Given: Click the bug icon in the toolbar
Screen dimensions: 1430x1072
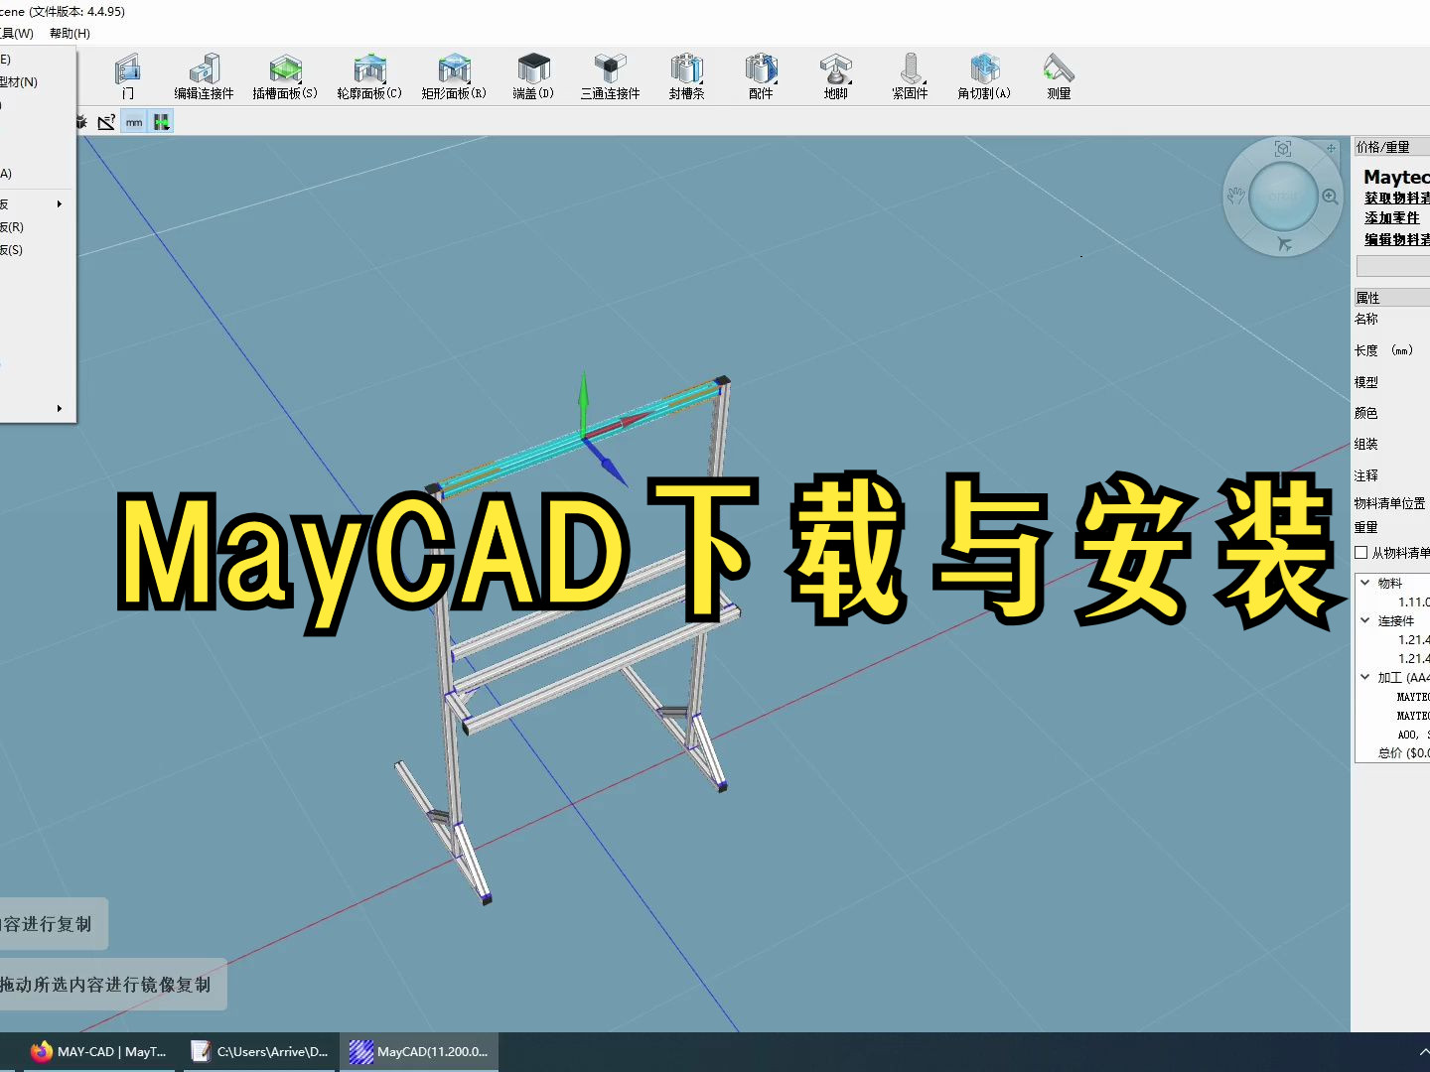Looking at the screenshot, I should (x=81, y=122).
